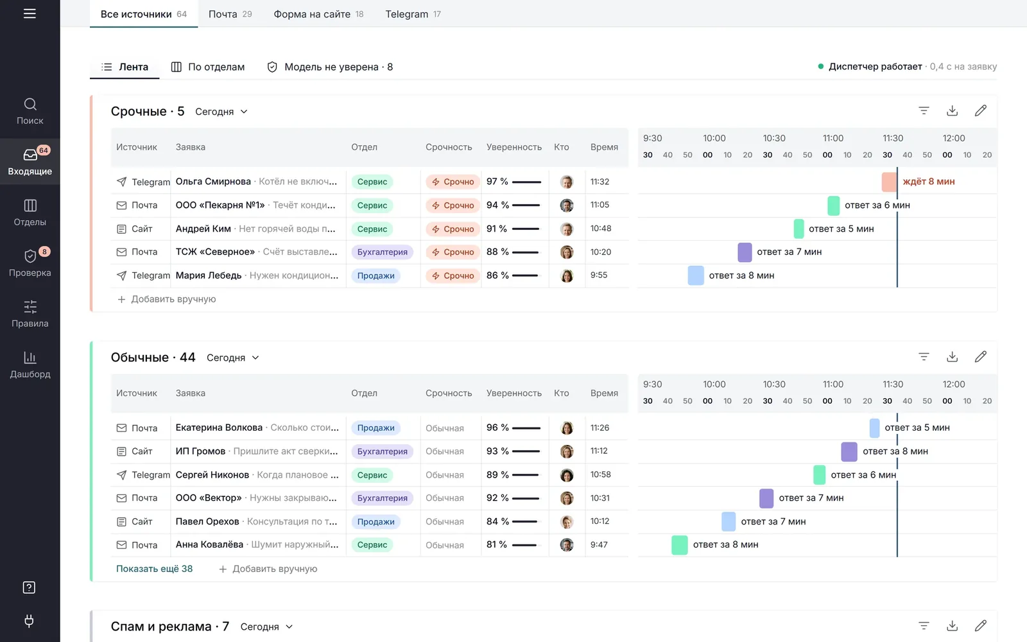Click the purple timeline block for ТСЖ «Северное»

pyautogui.click(x=745, y=252)
